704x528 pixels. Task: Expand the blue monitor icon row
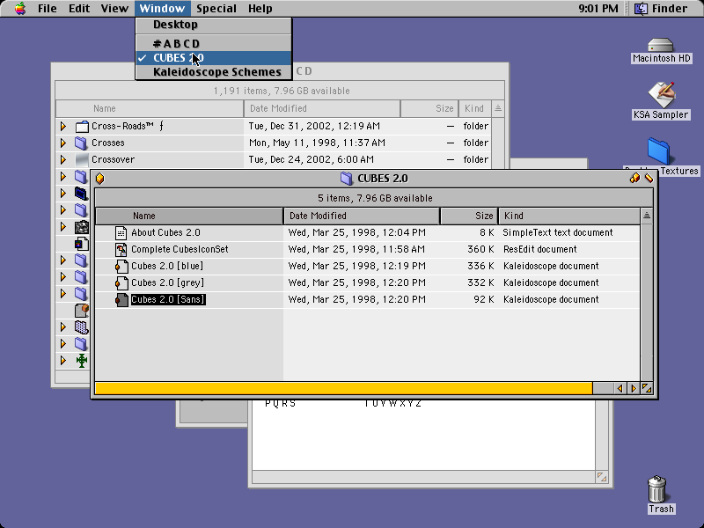[63, 193]
